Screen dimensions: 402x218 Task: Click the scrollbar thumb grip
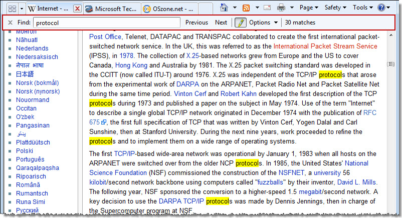point(390,64)
